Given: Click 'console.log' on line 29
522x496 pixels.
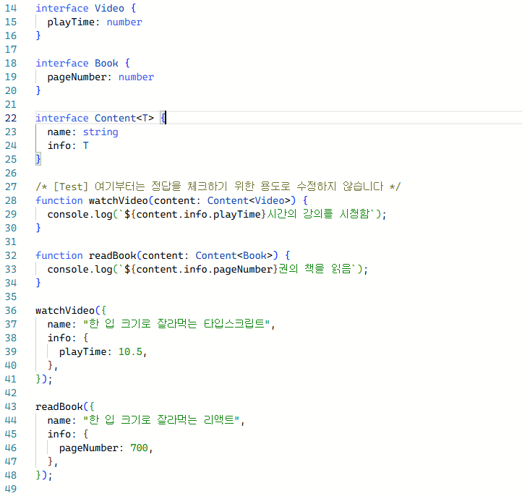Looking at the screenshot, I should point(80,214).
